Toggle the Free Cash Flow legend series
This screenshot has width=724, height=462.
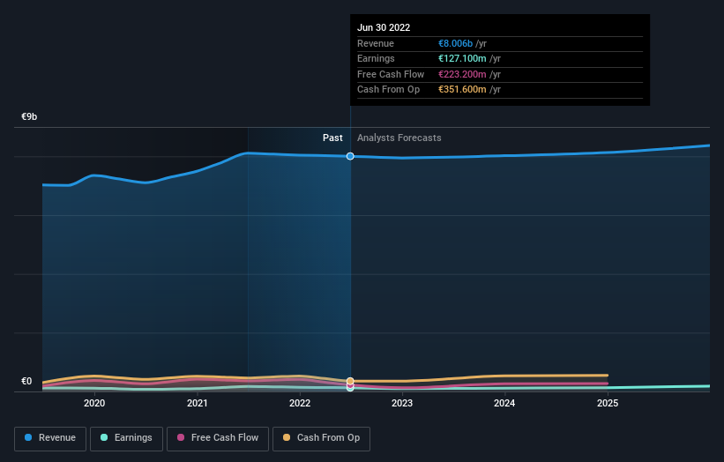[218, 438]
